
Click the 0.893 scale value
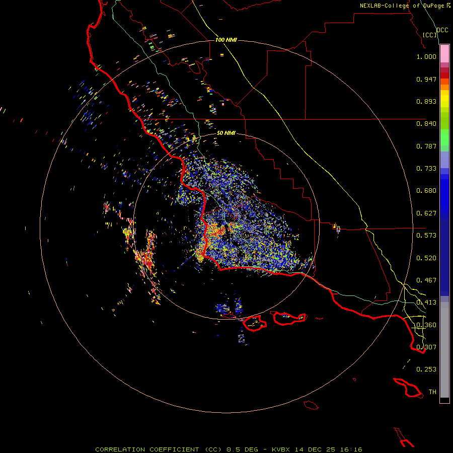(426, 101)
